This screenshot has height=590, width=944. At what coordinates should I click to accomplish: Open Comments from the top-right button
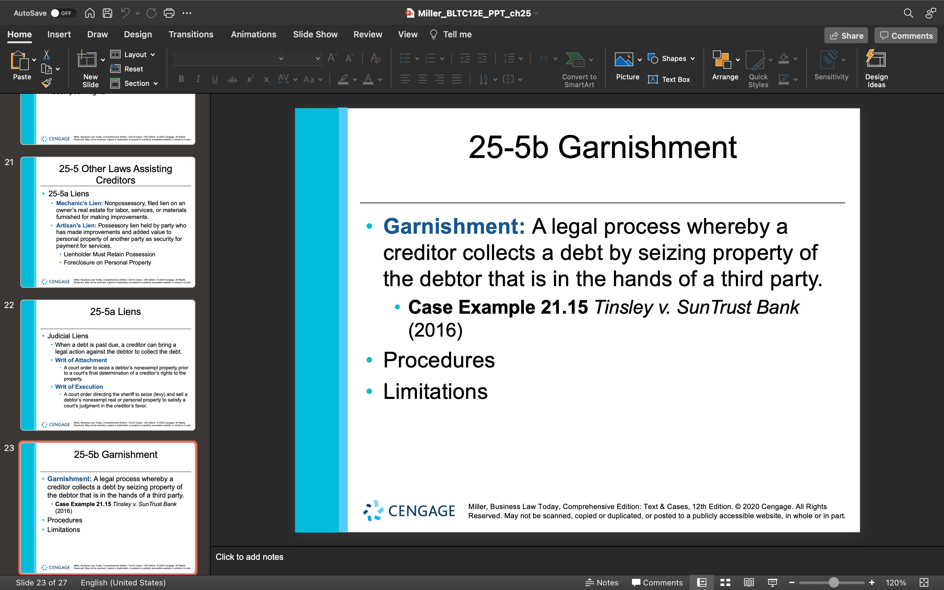[x=906, y=35]
